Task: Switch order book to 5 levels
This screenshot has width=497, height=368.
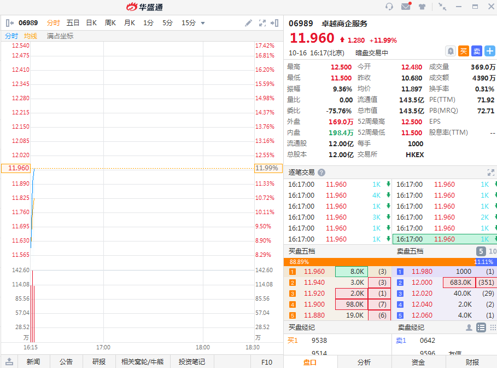Action: point(481,251)
